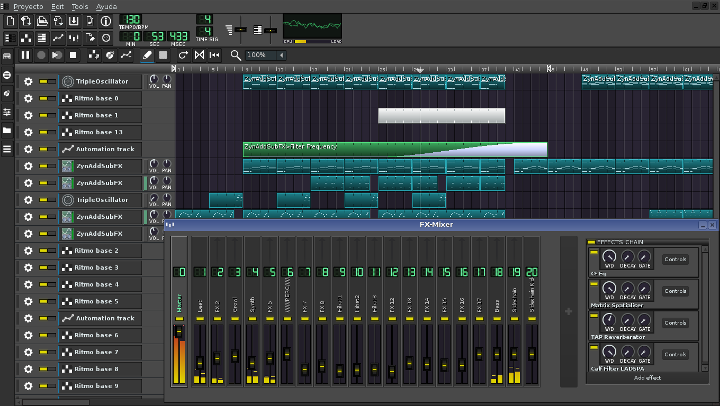Viewport: 720px width, 406px height.
Task: Open the gear menu for Ritmo base 13
Action: coord(28,132)
